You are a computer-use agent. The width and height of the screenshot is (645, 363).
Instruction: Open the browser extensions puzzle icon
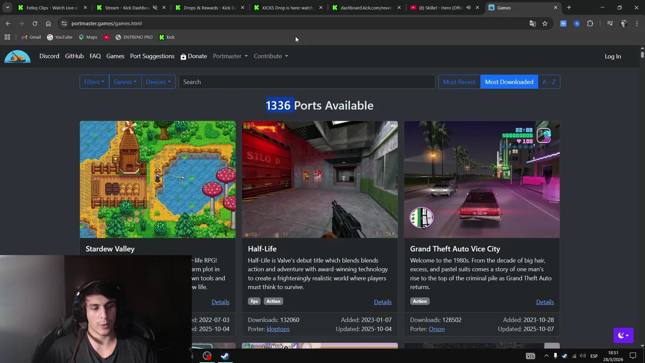pos(590,23)
